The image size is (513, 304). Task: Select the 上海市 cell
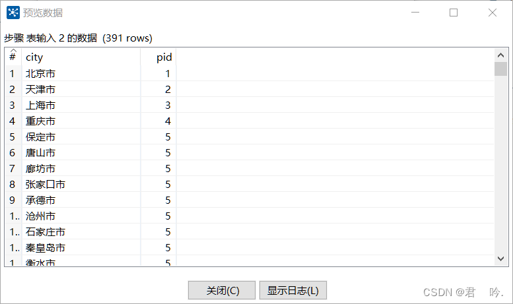[x=81, y=106]
